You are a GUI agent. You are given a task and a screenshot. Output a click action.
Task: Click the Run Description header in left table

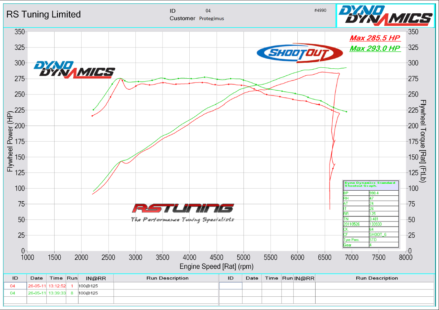click(167, 278)
